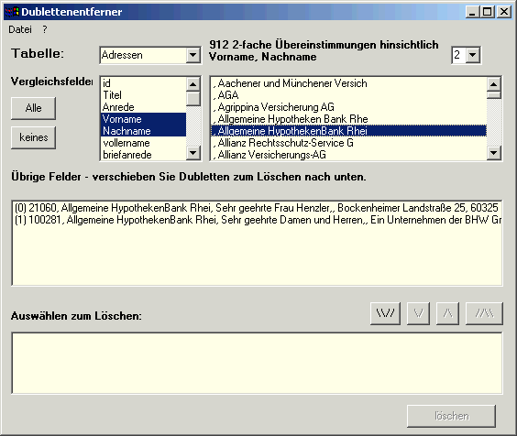This screenshot has height=436, width=517.
Task: Click the Dublettenentferner title bar app icon
Action: coord(12,12)
